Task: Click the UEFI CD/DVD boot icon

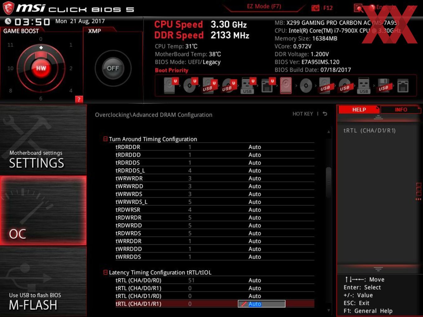Action: (x=190, y=85)
